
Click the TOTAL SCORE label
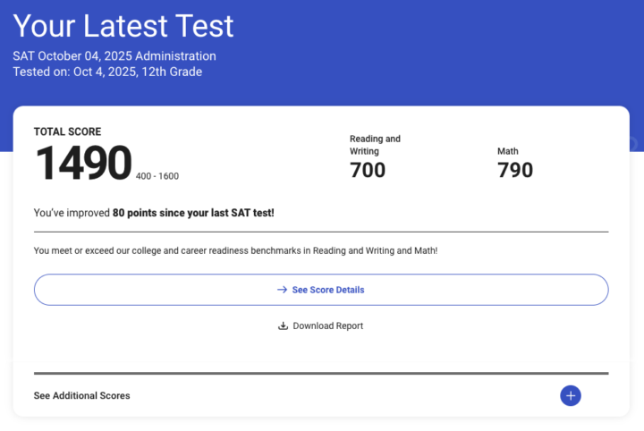68,131
